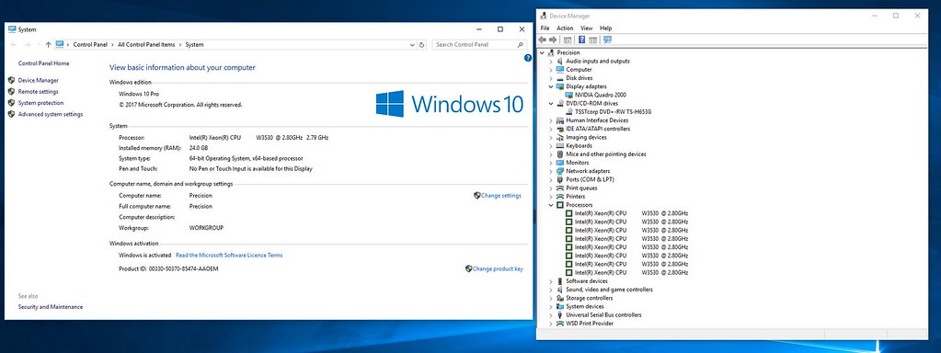Screen dimensions: 941x353
Task: Open the View menu in Device Manager
Action: pyautogui.click(x=586, y=28)
